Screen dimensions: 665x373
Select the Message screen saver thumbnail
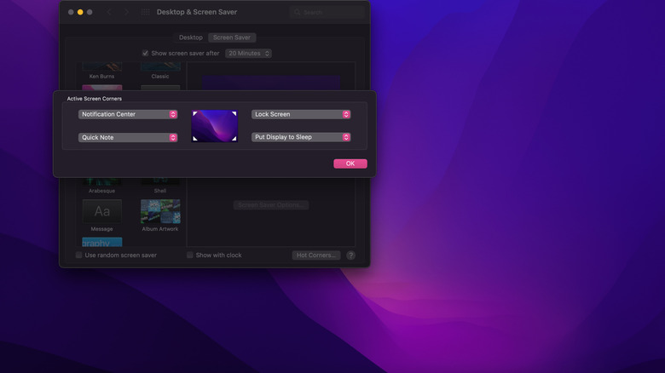pos(101,211)
